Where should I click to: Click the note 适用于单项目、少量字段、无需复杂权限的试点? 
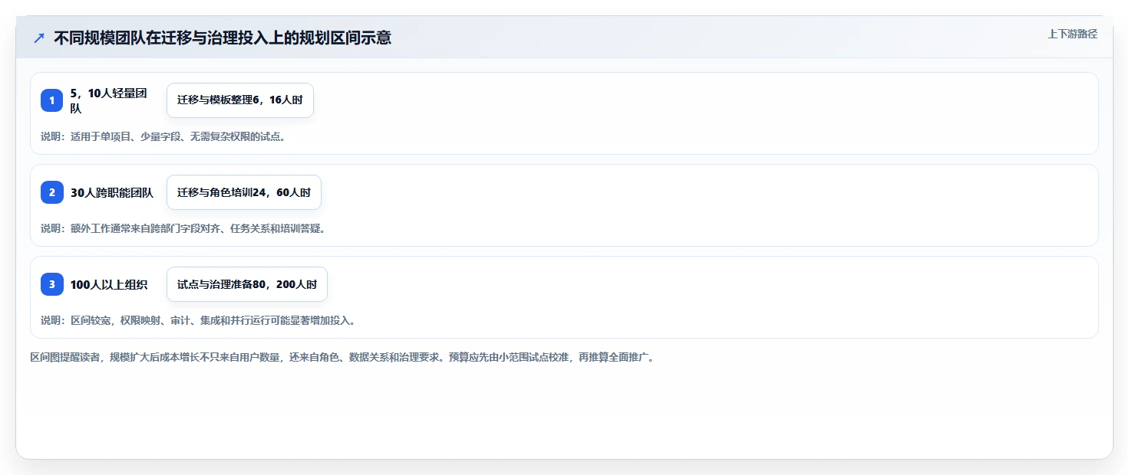coord(163,136)
